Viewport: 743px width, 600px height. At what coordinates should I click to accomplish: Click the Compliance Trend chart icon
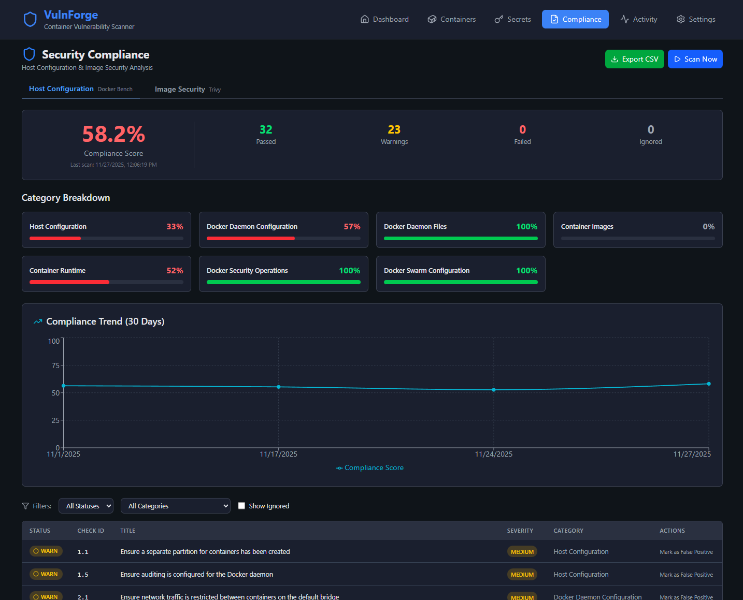pyautogui.click(x=38, y=321)
